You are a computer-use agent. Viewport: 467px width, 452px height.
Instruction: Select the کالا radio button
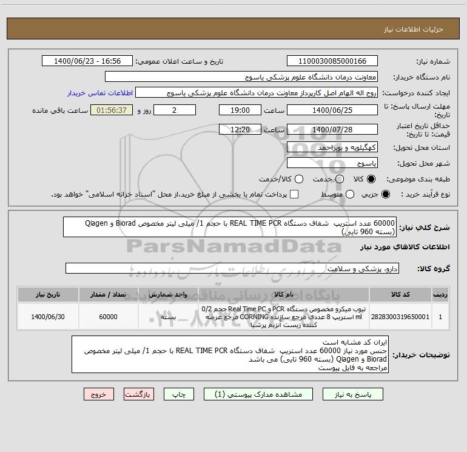tap(371, 179)
